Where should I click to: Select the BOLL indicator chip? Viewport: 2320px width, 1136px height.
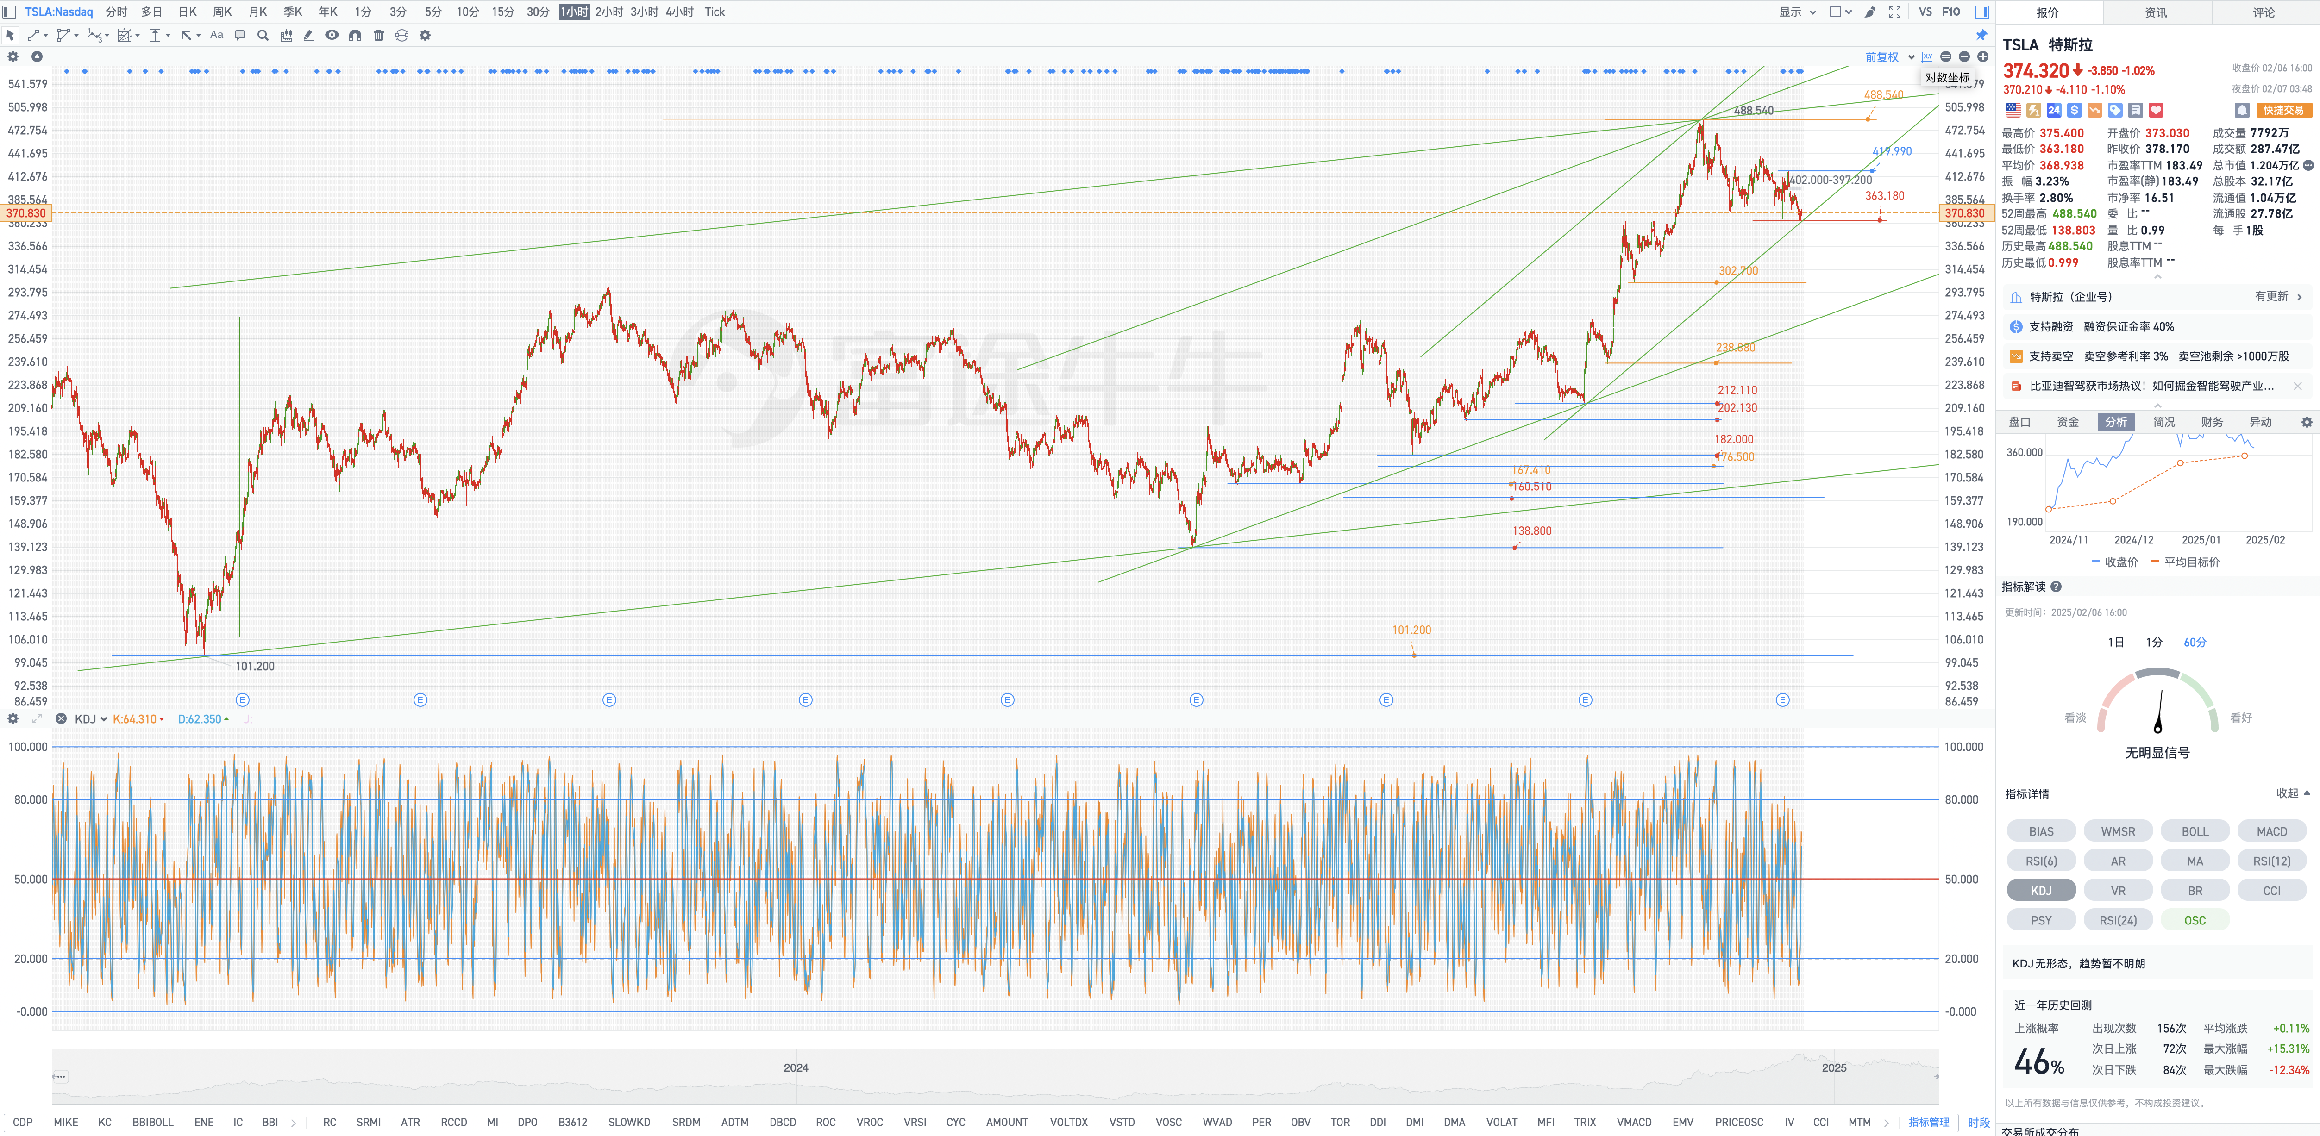click(2195, 832)
